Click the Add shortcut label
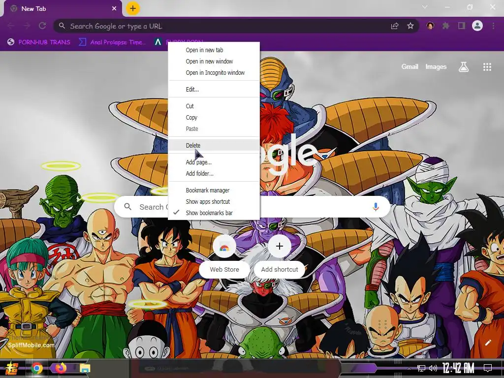This screenshot has width=504, height=378. (280, 269)
